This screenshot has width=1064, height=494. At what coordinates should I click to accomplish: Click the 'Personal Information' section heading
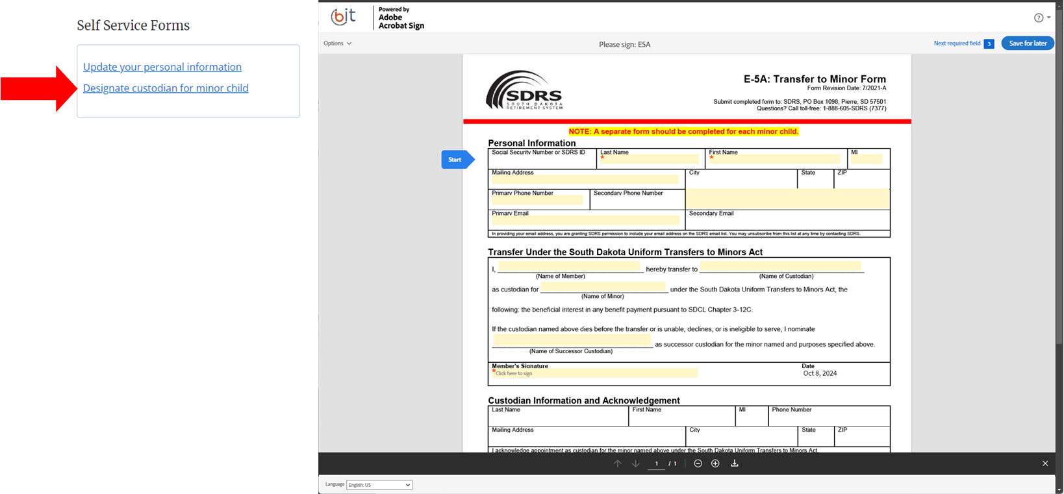click(532, 143)
